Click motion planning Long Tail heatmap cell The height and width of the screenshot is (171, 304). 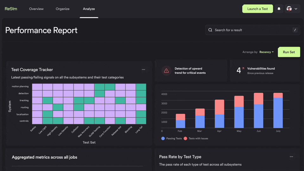point(141,87)
